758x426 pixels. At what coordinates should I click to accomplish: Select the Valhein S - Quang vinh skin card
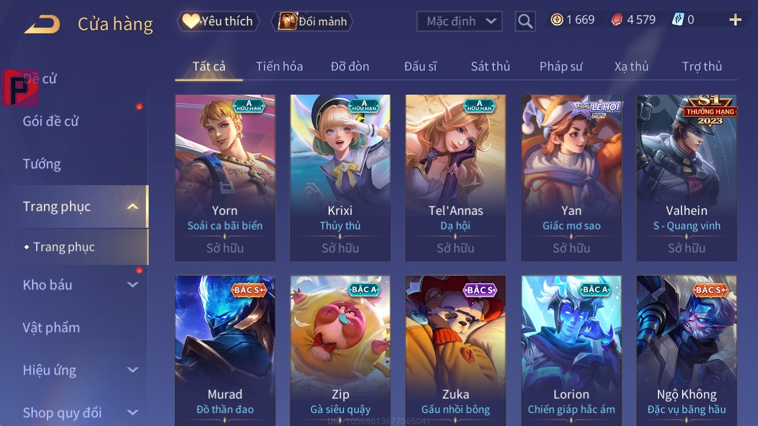pyautogui.click(x=686, y=177)
